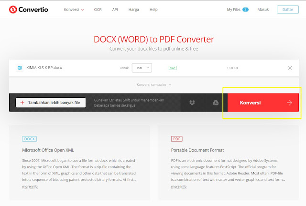Viewport: 306px width, 206px height.
Task: Open more info for PDF
Action: coord(179,186)
